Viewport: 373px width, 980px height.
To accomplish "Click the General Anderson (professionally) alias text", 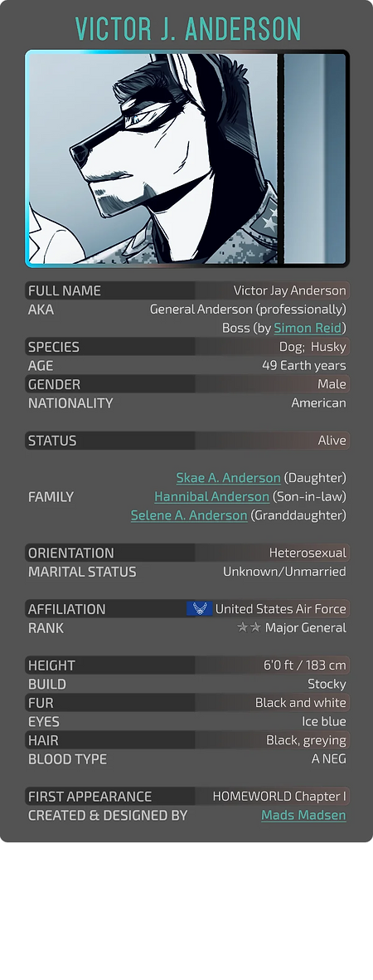I will point(248,309).
